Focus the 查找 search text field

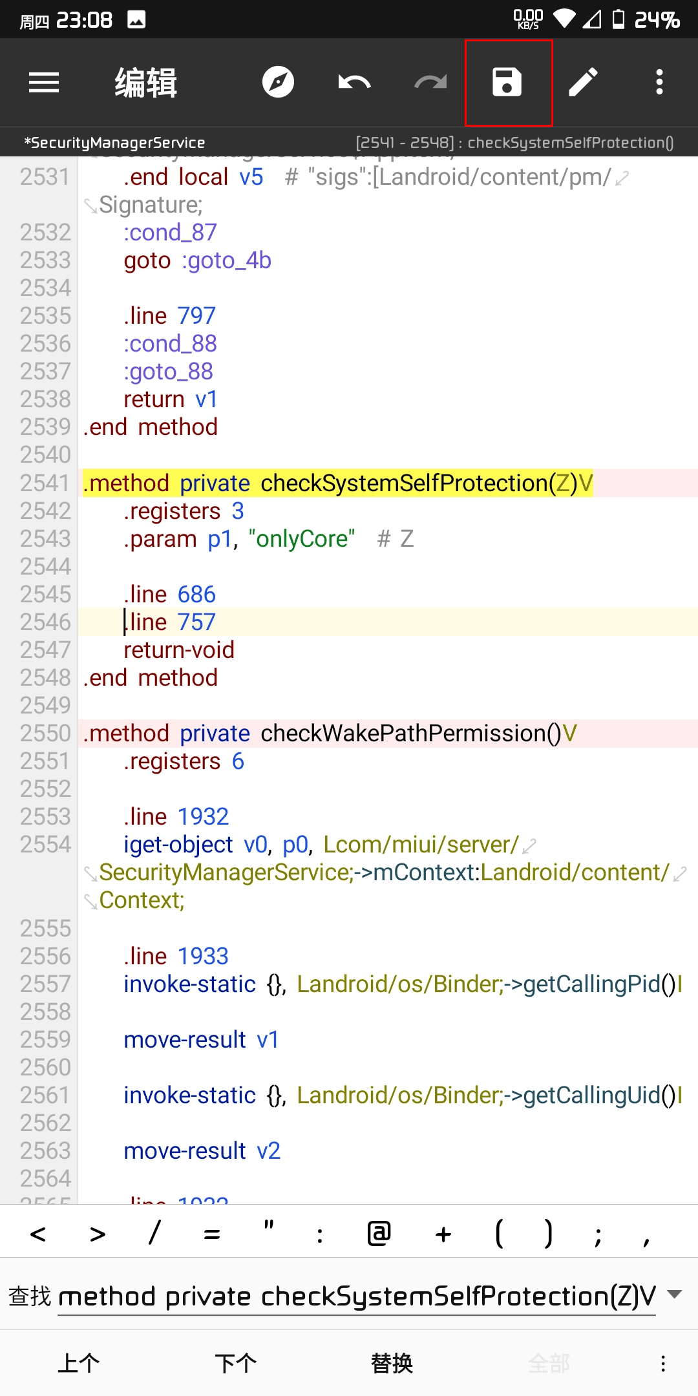[357, 1296]
